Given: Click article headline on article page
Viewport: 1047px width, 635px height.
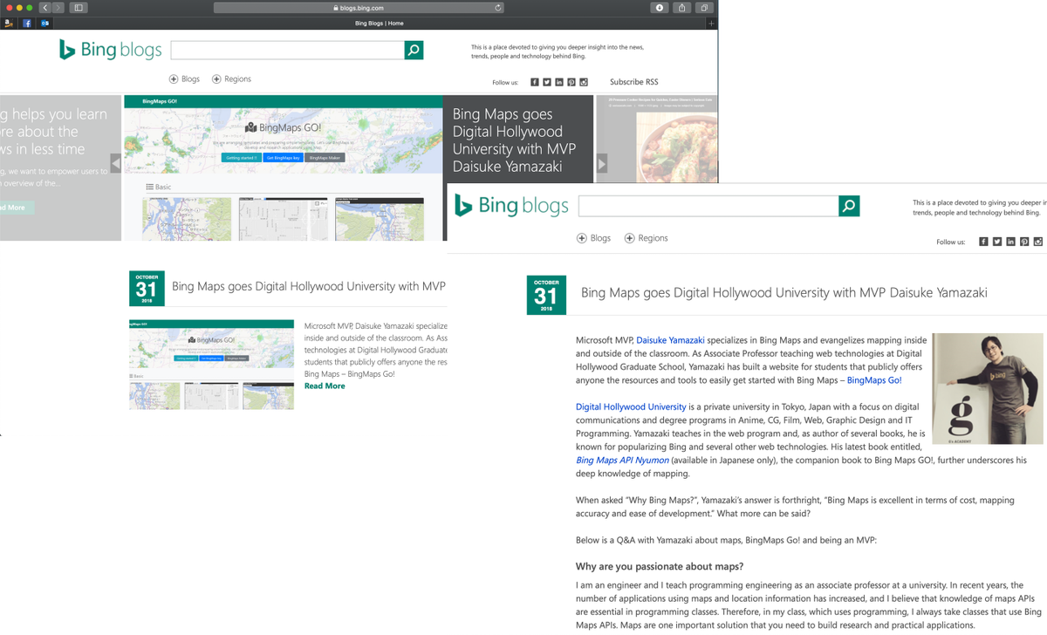Looking at the screenshot, I should [x=784, y=293].
